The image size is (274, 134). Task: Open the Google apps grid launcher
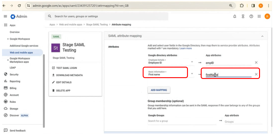click(259, 16)
